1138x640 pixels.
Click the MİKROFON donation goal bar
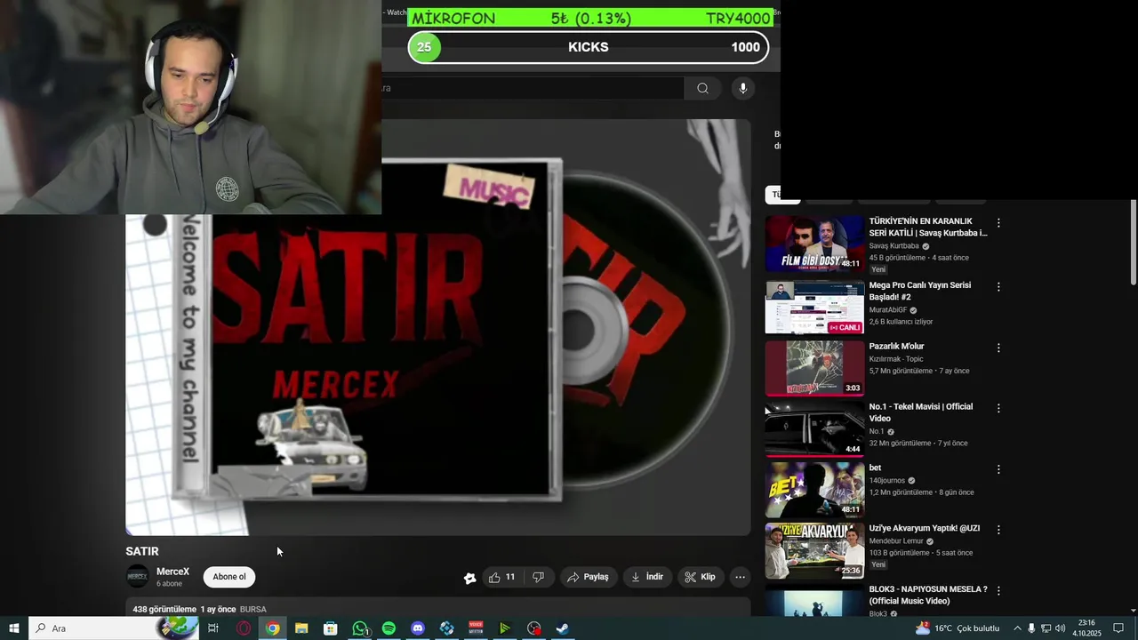[590, 19]
